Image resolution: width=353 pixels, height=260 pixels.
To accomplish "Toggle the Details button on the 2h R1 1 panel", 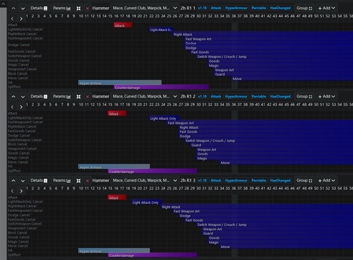I will (39, 9).
